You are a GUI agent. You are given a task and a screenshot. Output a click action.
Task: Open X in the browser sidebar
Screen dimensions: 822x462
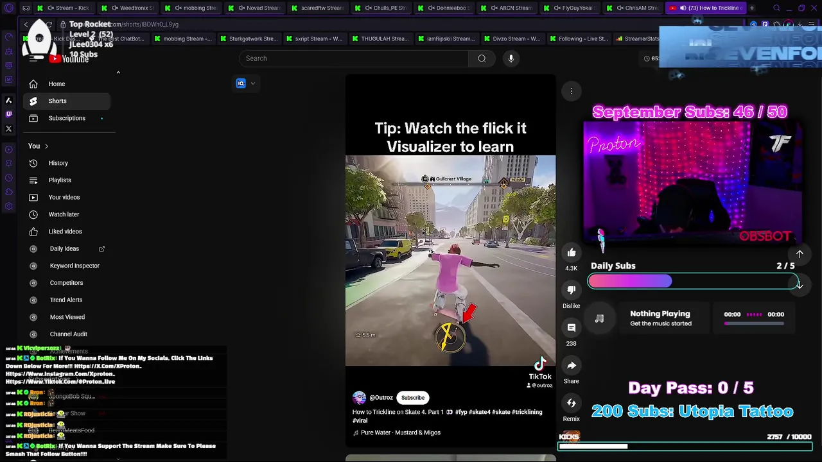click(9, 129)
